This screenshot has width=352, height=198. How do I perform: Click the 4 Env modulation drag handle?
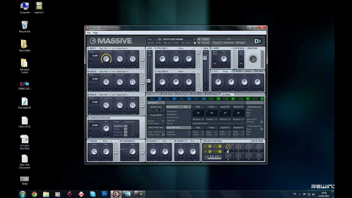pyautogui.click(x=204, y=99)
